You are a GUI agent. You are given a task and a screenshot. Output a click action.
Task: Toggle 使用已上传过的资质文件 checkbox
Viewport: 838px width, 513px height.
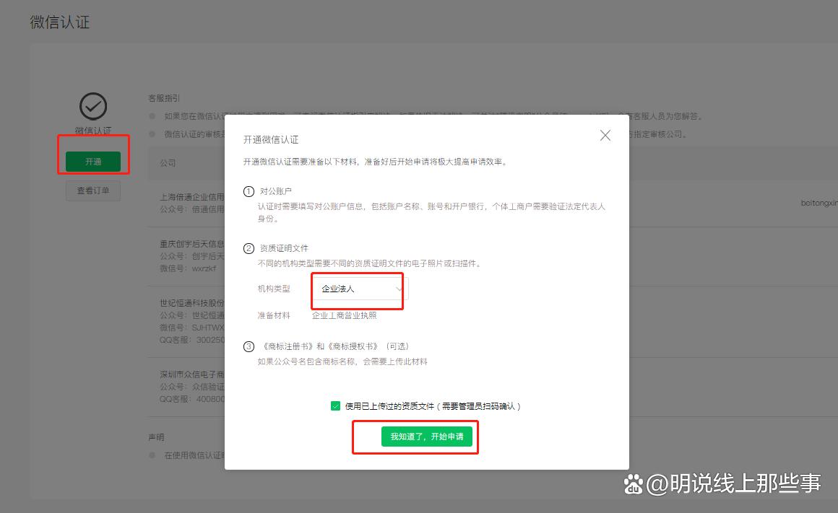[336, 406]
